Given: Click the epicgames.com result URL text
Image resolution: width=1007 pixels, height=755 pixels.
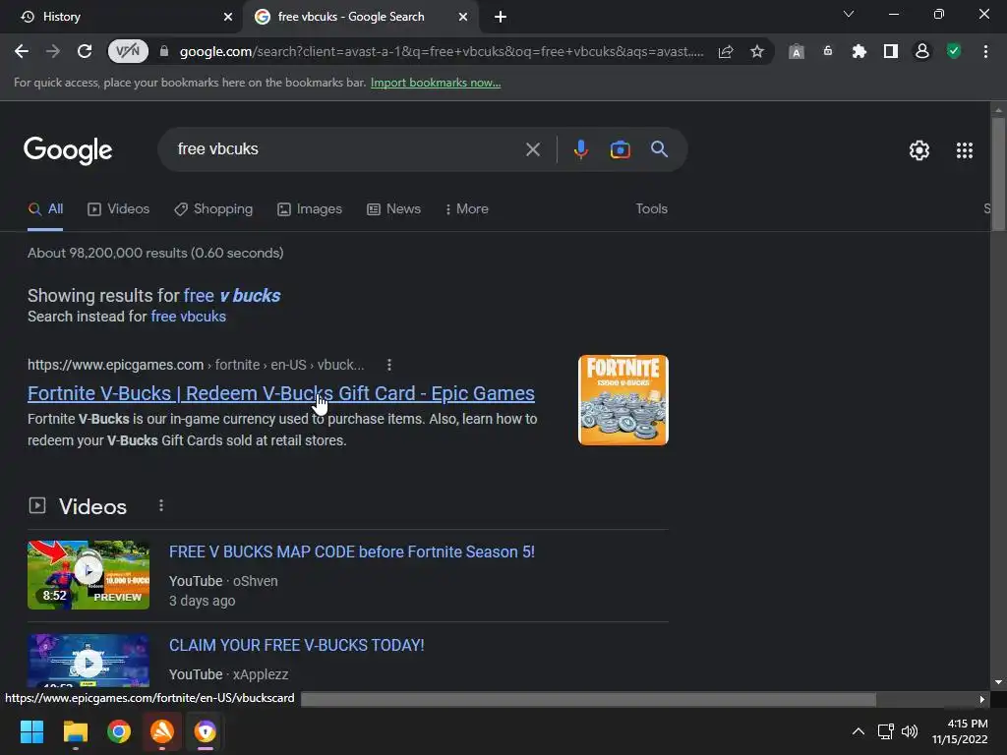Looking at the screenshot, I should pos(196,365).
